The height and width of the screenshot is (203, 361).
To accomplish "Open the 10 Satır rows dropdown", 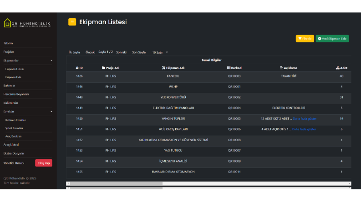I will pyautogui.click(x=160, y=52).
